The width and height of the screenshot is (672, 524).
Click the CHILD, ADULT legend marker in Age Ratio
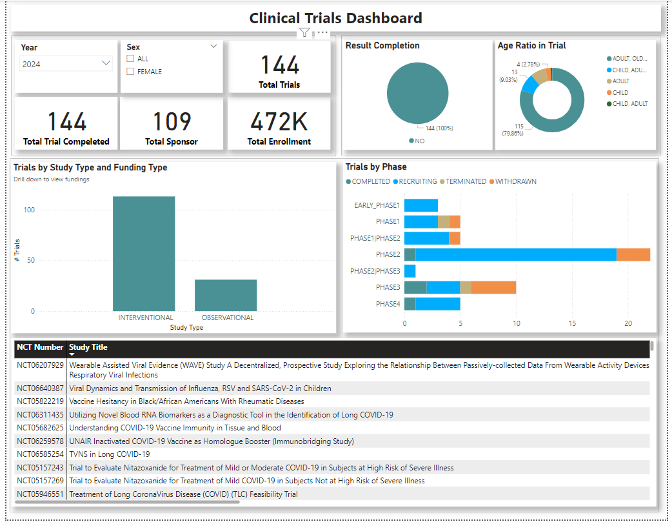[610, 103]
